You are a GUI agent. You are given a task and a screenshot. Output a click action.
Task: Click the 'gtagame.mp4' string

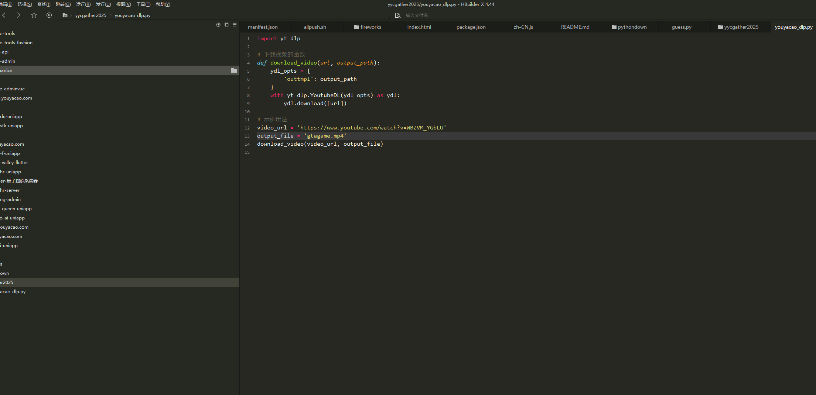pyautogui.click(x=325, y=136)
